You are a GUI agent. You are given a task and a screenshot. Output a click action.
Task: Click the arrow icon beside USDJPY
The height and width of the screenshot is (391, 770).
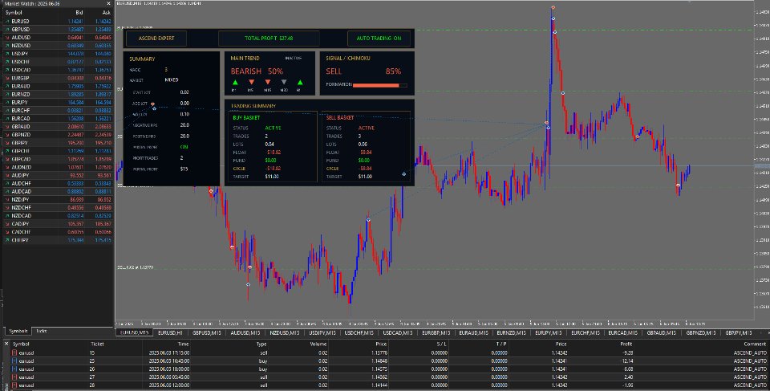7,54
